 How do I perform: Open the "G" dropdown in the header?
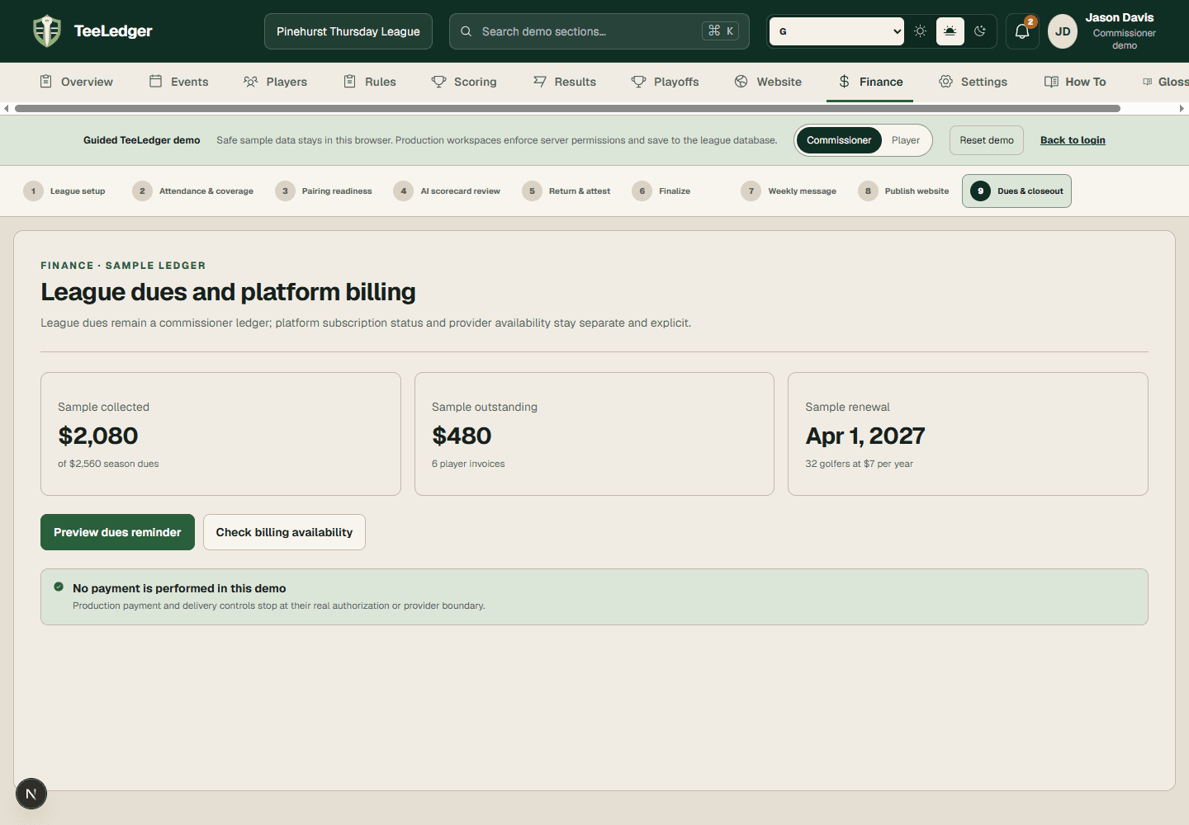pos(837,31)
